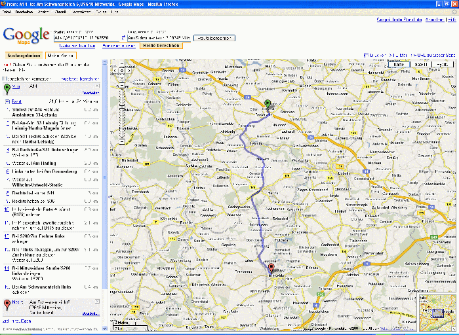
Task: Open the Bearbeiten menu
Action: (x=24, y=12)
